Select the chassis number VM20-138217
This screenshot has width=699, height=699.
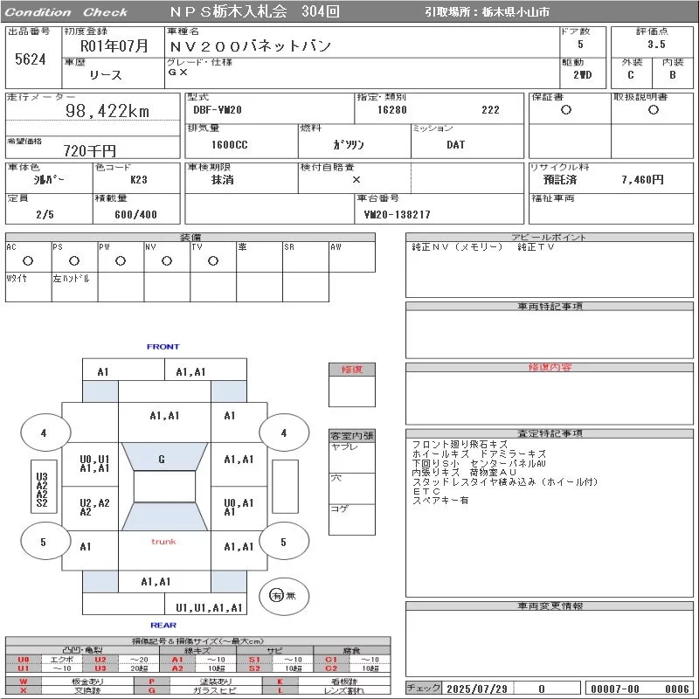[x=398, y=215]
